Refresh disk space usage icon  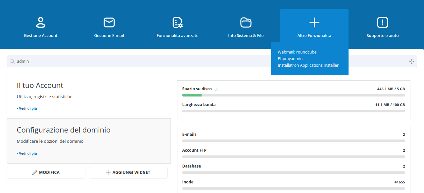tap(216, 89)
